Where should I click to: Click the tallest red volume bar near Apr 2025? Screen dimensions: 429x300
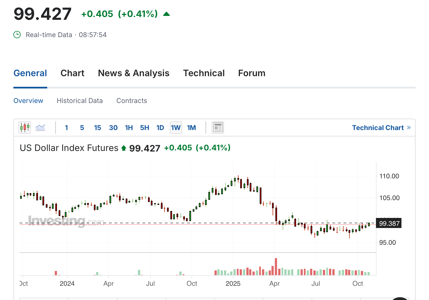[276, 267]
